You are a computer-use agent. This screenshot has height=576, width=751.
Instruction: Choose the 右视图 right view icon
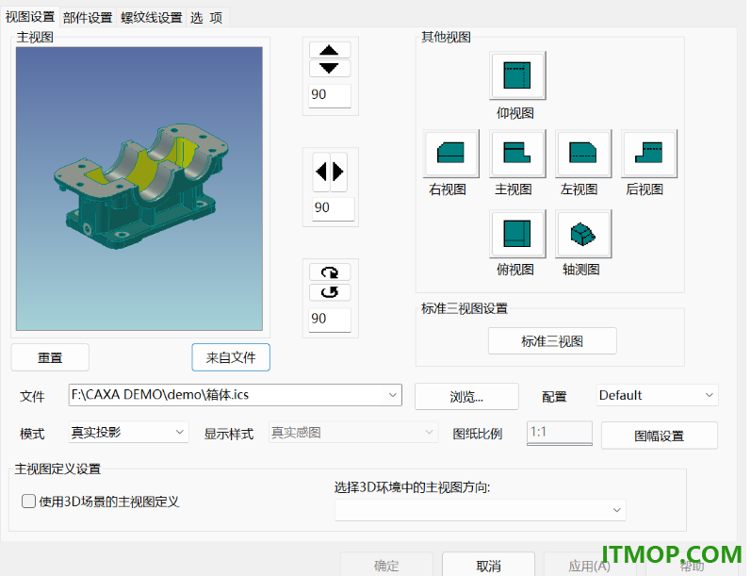coord(451,154)
